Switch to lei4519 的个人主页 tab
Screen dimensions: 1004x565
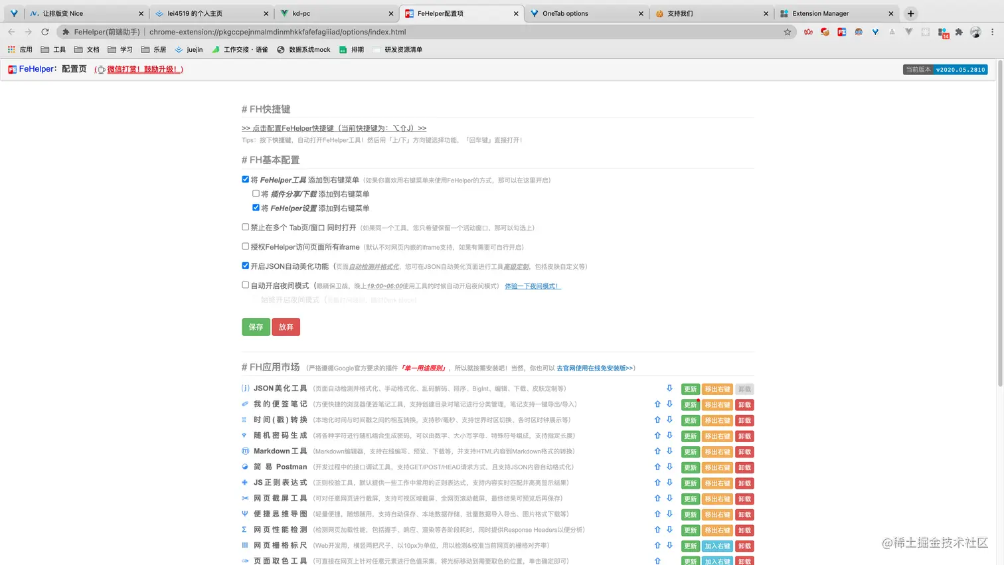pyautogui.click(x=211, y=13)
